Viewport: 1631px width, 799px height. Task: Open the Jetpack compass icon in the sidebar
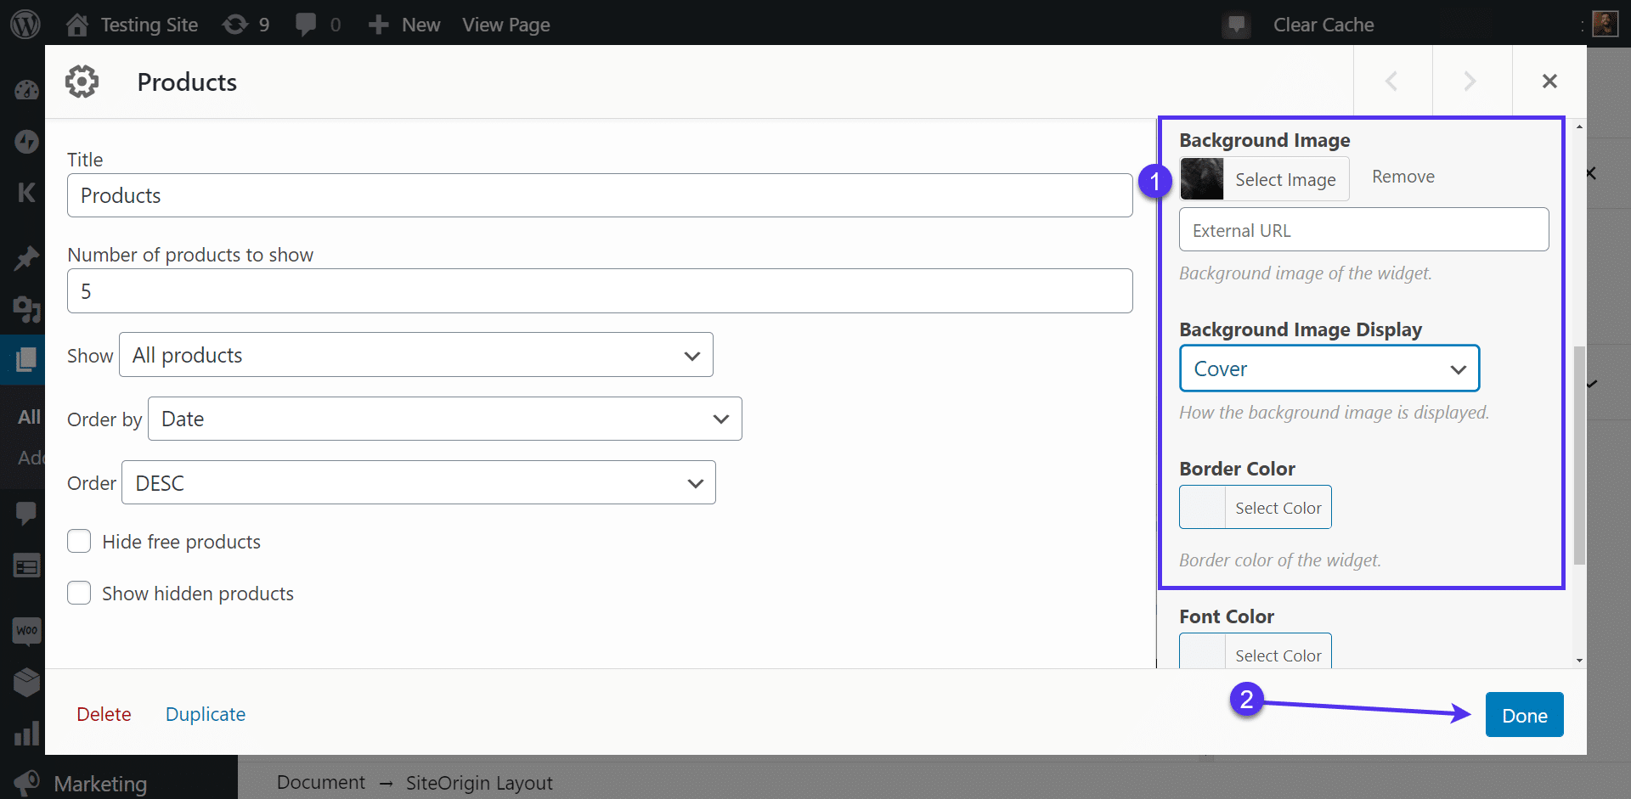(25, 142)
